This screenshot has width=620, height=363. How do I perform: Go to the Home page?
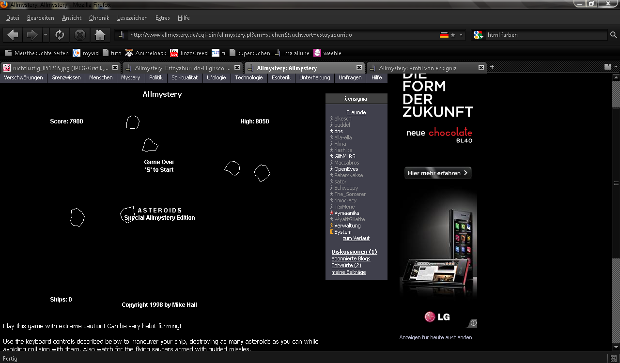[100, 35]
